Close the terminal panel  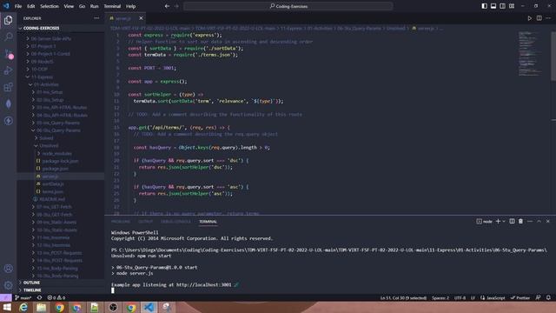[x=548, y=221]
